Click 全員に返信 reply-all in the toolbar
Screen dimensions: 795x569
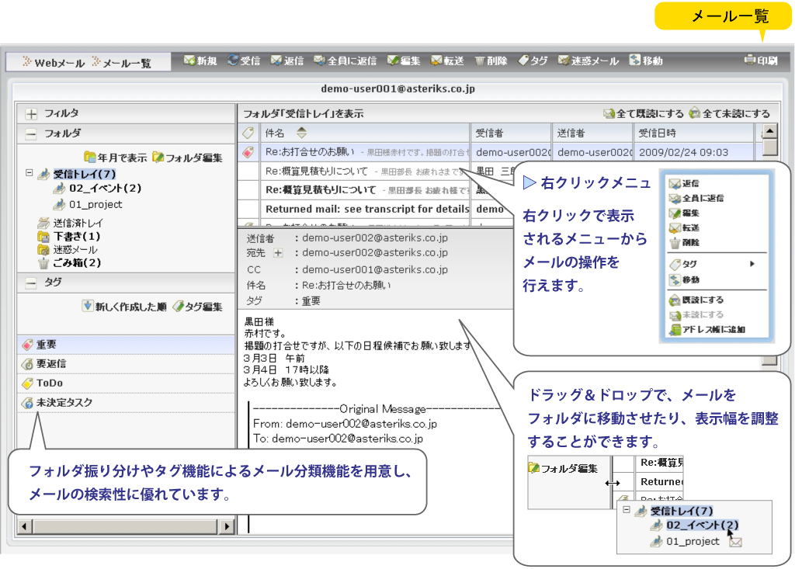345,61
